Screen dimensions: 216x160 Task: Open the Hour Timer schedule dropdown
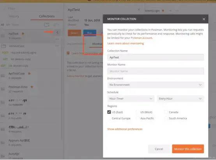coord(131,99)
